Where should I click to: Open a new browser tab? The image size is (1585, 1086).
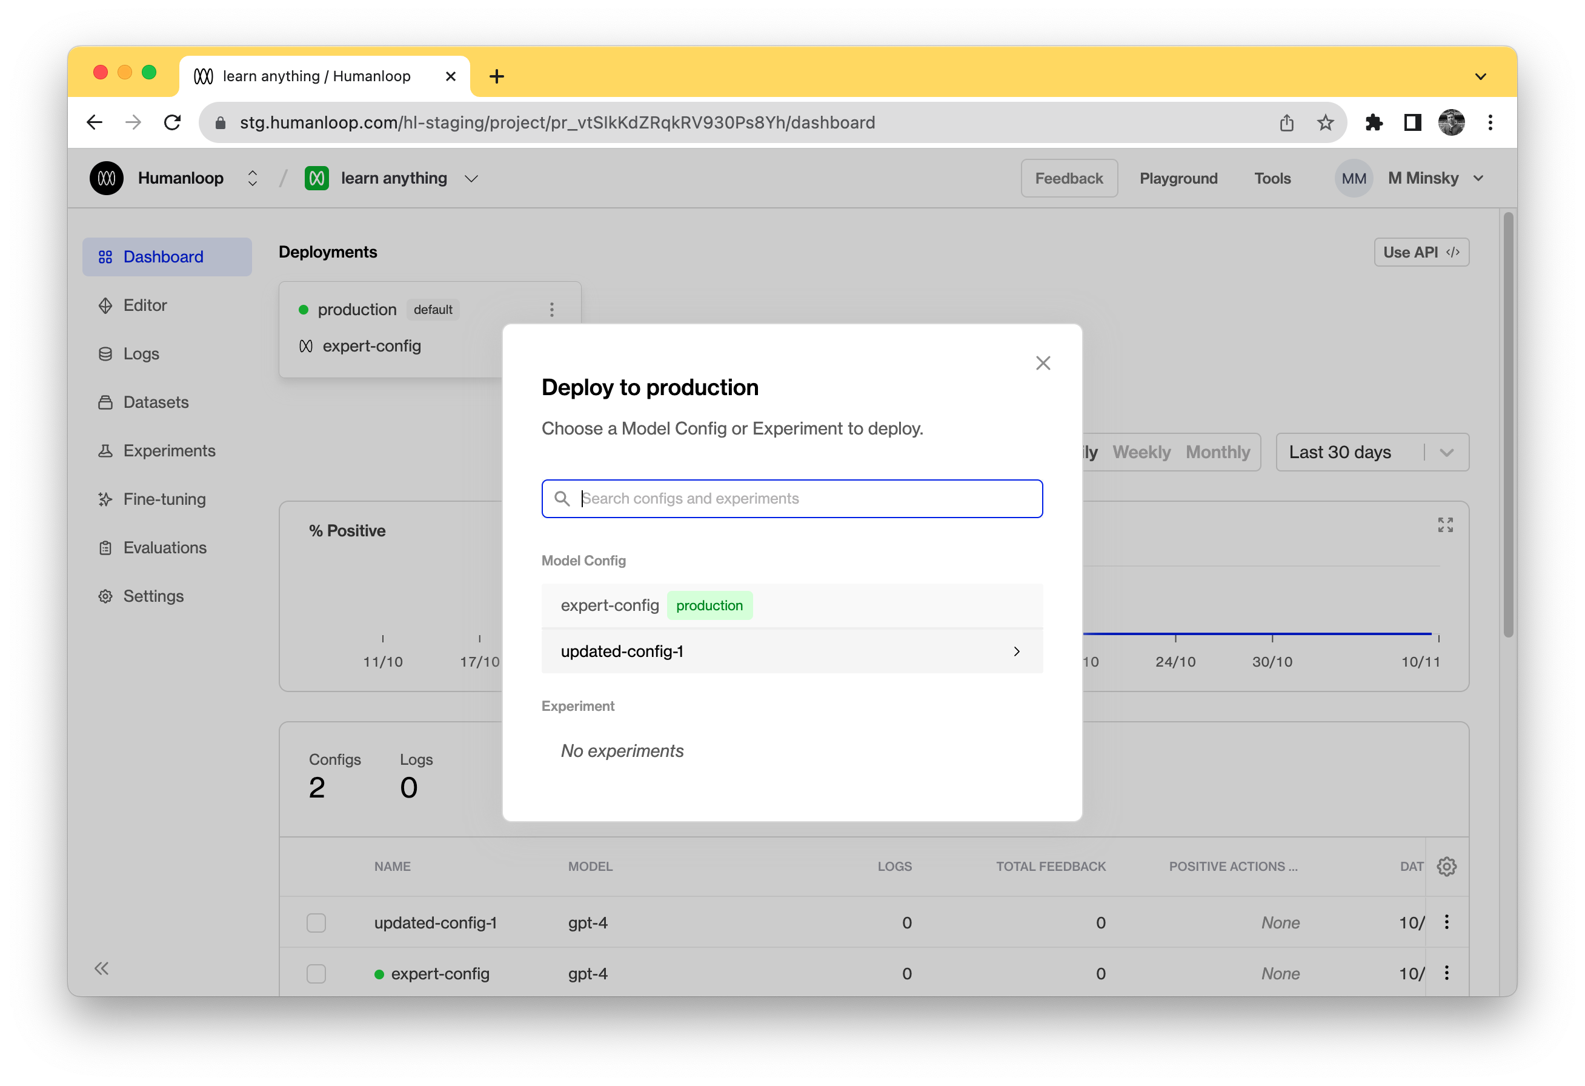click(x=496, y=76)
